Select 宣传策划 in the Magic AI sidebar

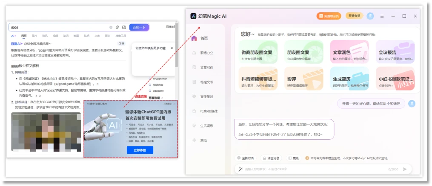203,96
